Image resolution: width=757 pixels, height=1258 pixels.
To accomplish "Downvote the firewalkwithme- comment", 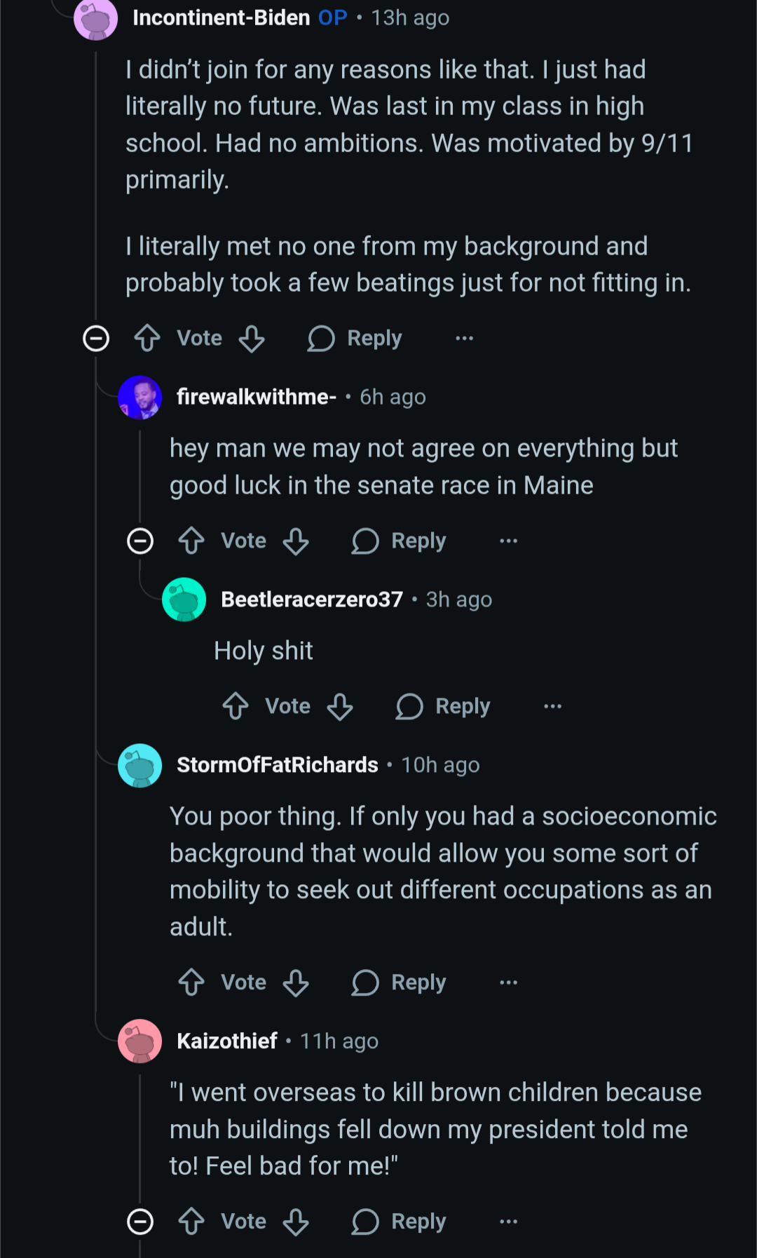I will 296,541.
